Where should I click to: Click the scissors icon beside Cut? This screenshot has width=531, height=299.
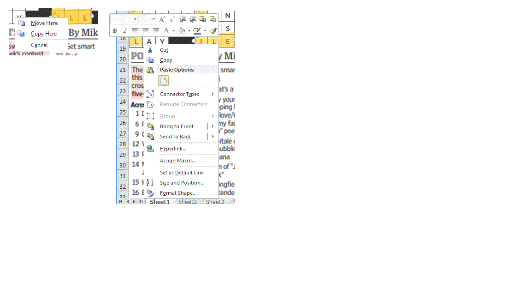(150, 50)
